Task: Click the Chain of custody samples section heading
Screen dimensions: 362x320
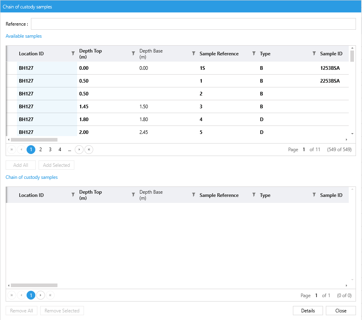Action: click(x=32, y=177)
